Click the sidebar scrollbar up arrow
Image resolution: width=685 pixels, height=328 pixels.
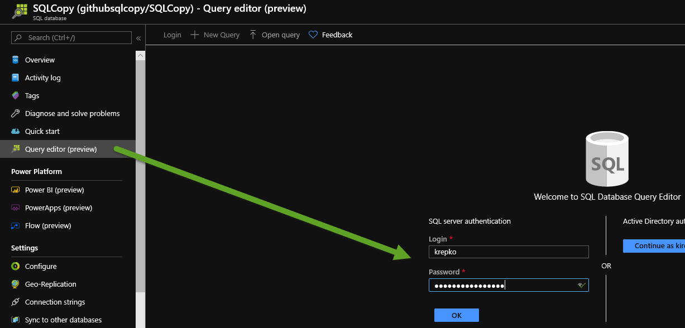(x=140, y=55)
